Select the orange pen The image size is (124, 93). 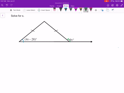tap(81, 9)
